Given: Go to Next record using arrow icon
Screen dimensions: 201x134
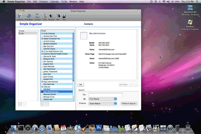Looking at the screenshot, I should (x=58, y=17).
